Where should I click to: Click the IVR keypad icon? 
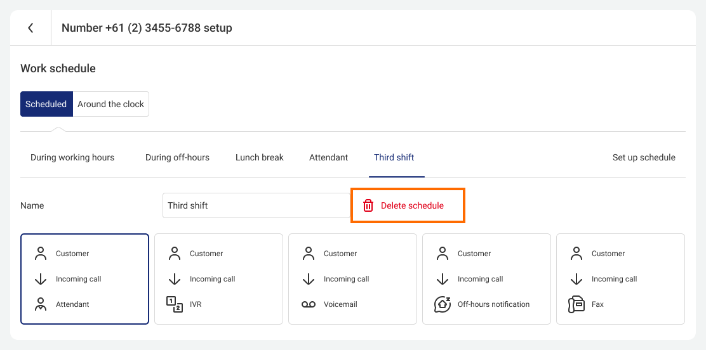174,304
